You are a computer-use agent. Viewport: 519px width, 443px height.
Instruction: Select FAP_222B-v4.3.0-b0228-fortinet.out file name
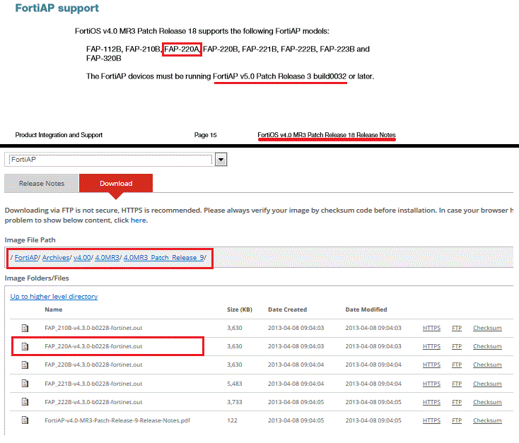point(93,402)
